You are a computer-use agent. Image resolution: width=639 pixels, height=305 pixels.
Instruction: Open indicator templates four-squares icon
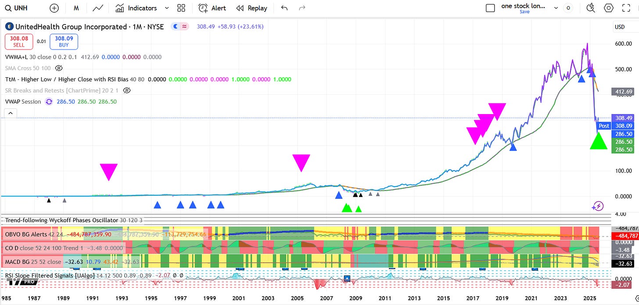pos(181,8)
